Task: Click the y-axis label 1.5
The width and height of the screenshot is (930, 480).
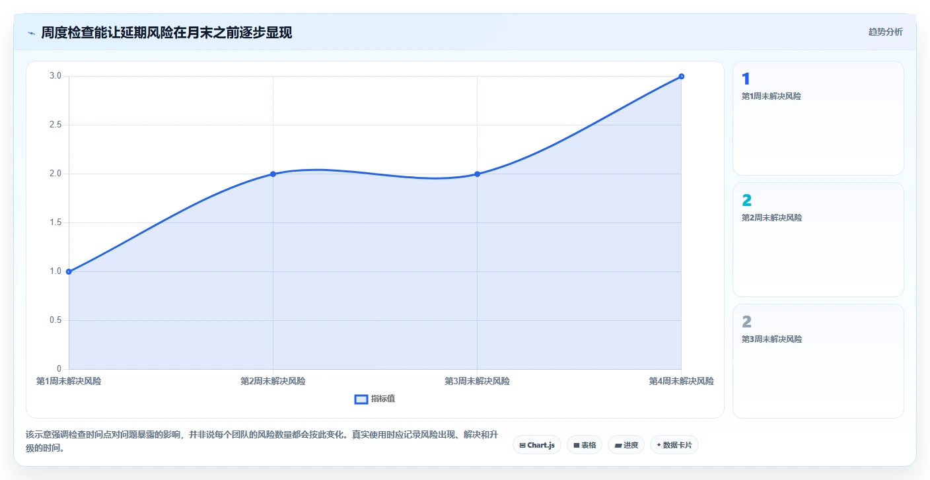Action: (x=55, y=223)
